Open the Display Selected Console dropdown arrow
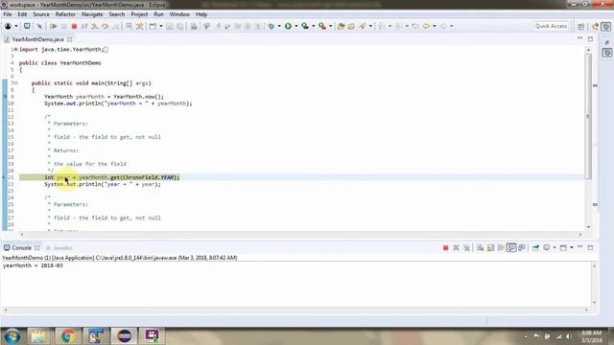This screenshot has height=345, width=614. [555, 247]
